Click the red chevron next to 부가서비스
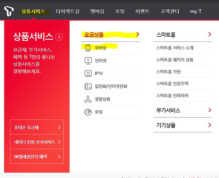Image resolution: width=219 pixels, height=178 pixels. pos(210,110)
